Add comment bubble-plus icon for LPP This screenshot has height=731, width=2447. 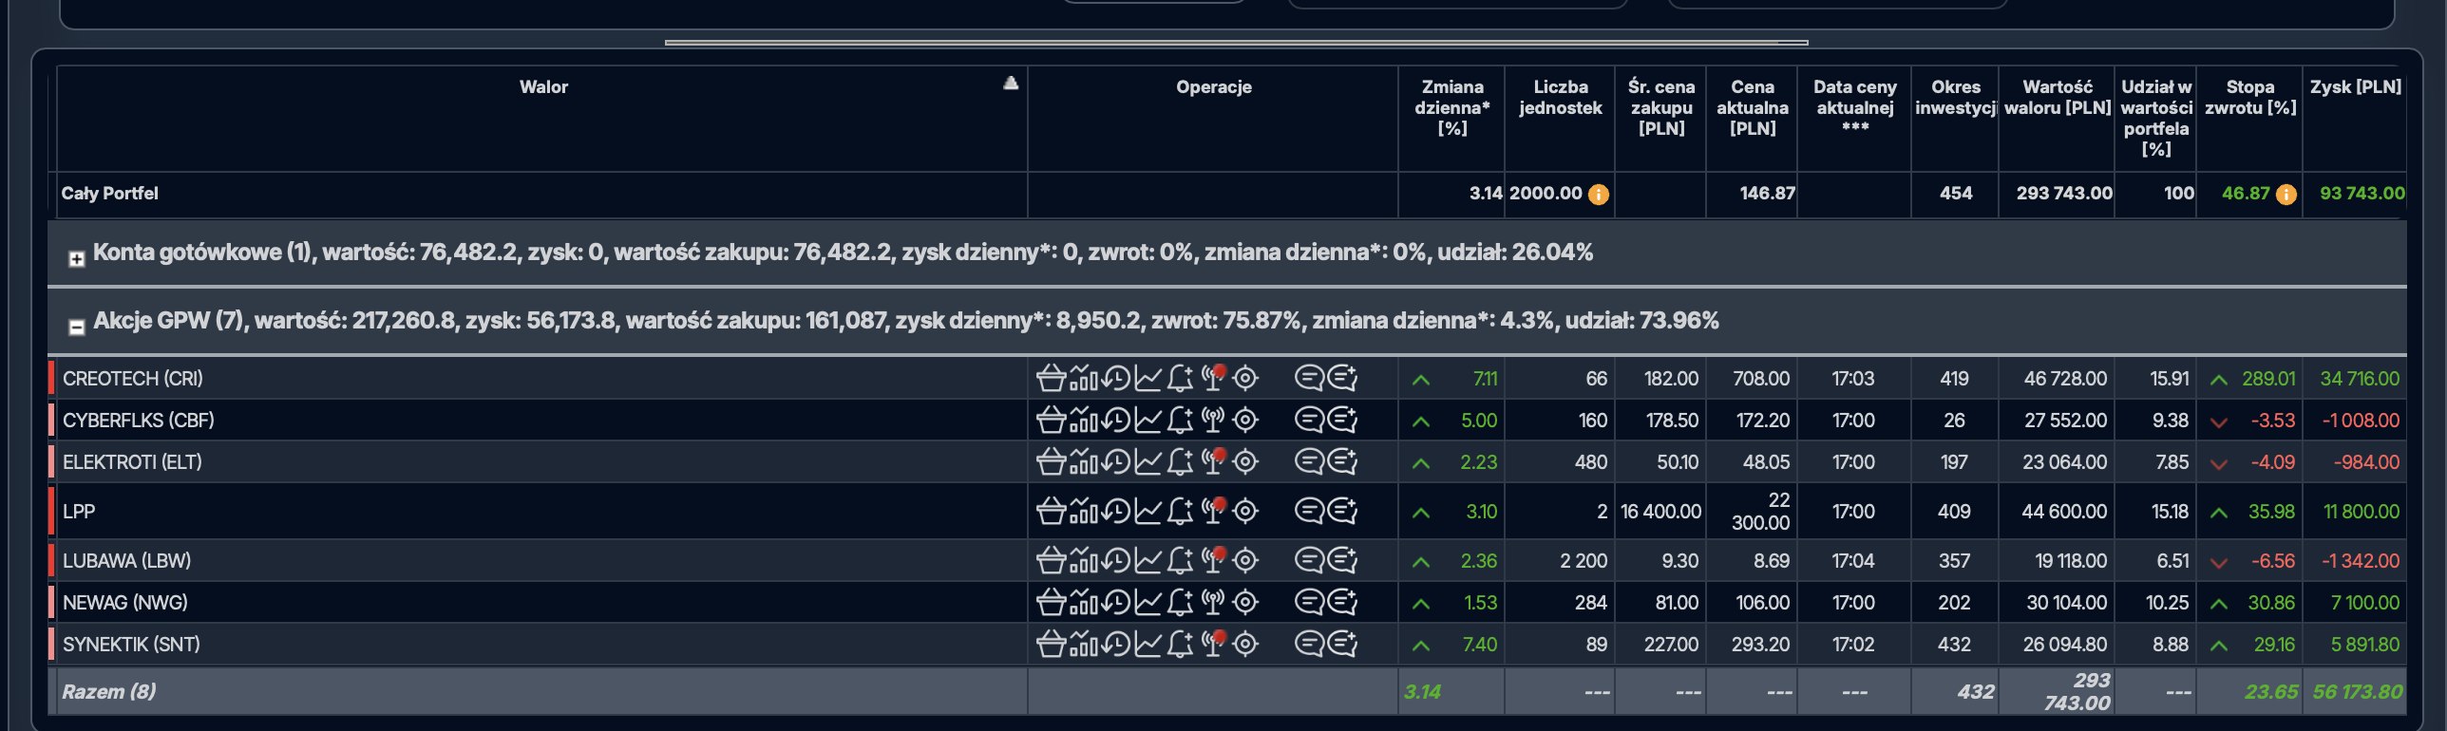pos(1342,512)
